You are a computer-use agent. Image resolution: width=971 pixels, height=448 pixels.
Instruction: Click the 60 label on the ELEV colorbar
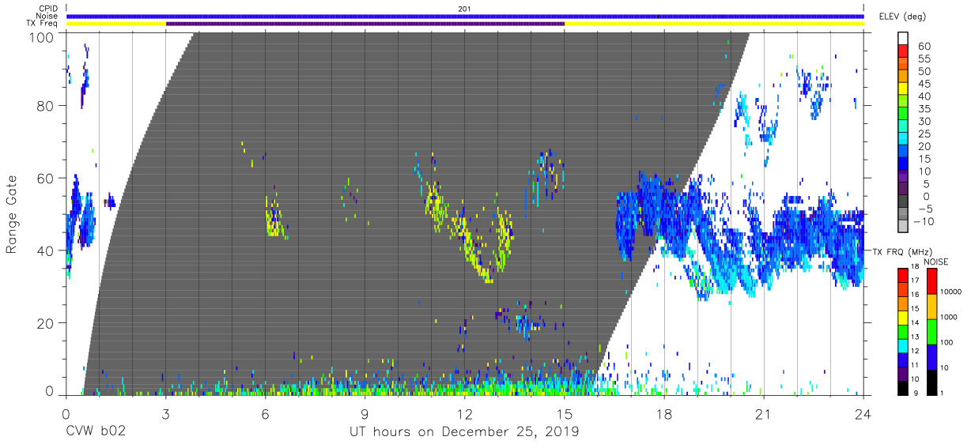point(923,47)
